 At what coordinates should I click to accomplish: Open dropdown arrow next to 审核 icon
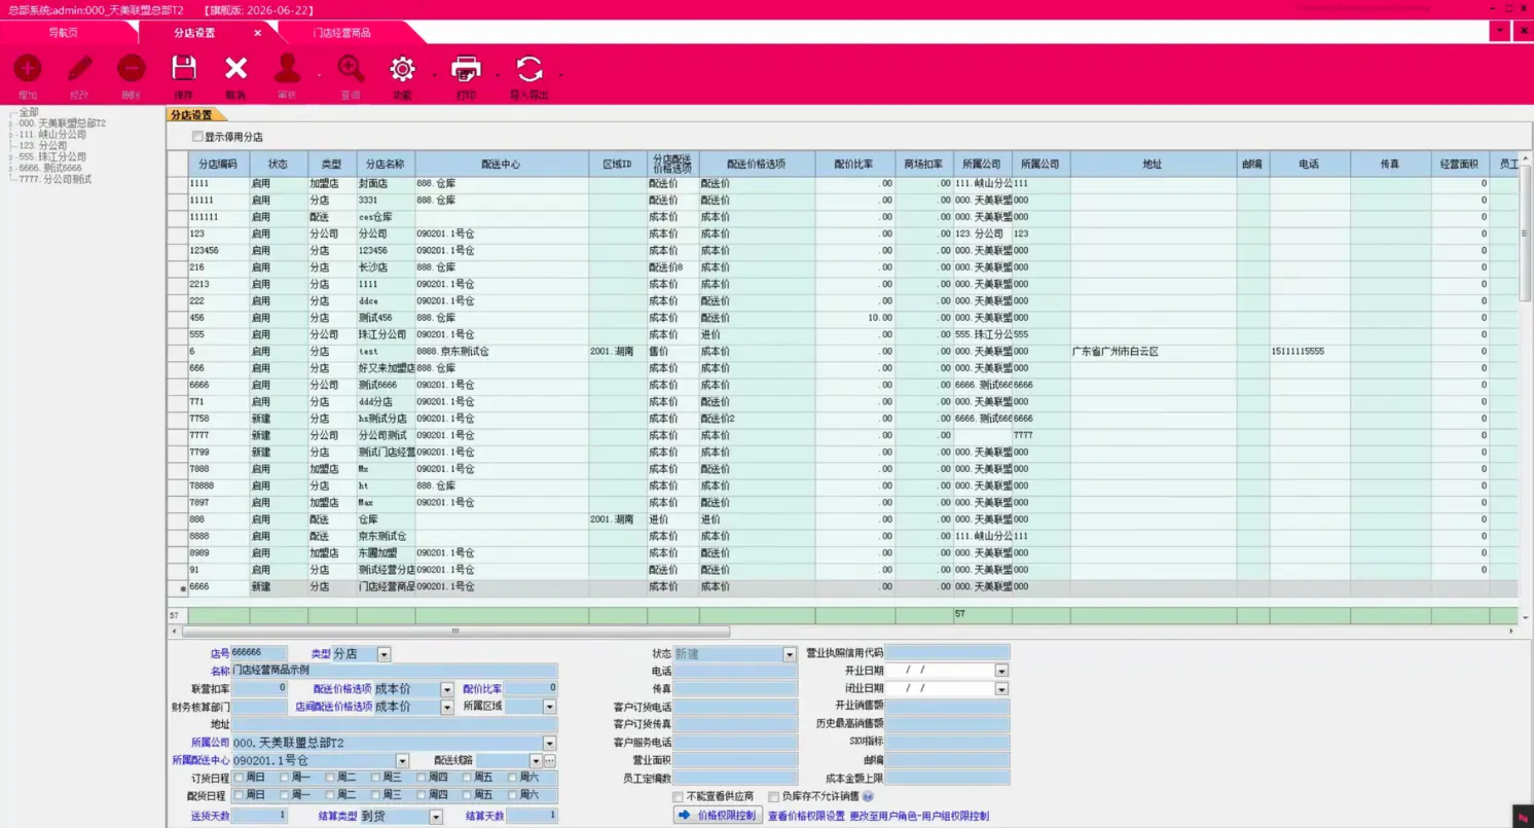319,75
